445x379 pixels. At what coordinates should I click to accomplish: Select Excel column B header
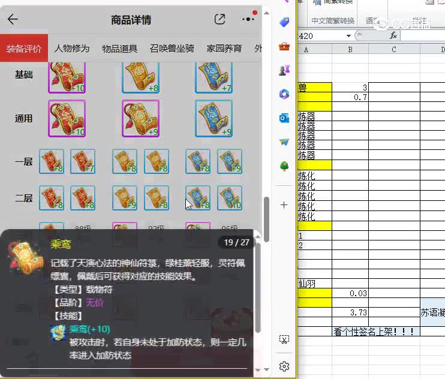pyautogui.click(x=350, y=49)
